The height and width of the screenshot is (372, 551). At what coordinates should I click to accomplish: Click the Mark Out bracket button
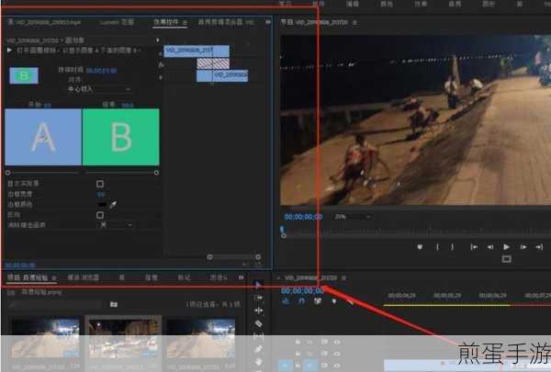pos(452,247)
